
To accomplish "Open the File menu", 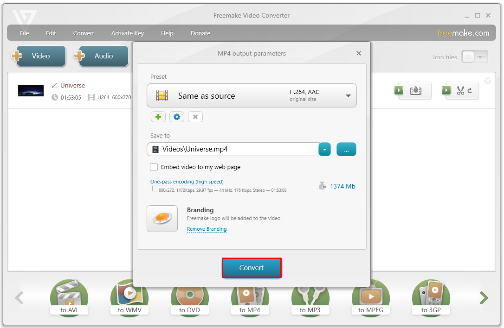I will coord(25,33).
